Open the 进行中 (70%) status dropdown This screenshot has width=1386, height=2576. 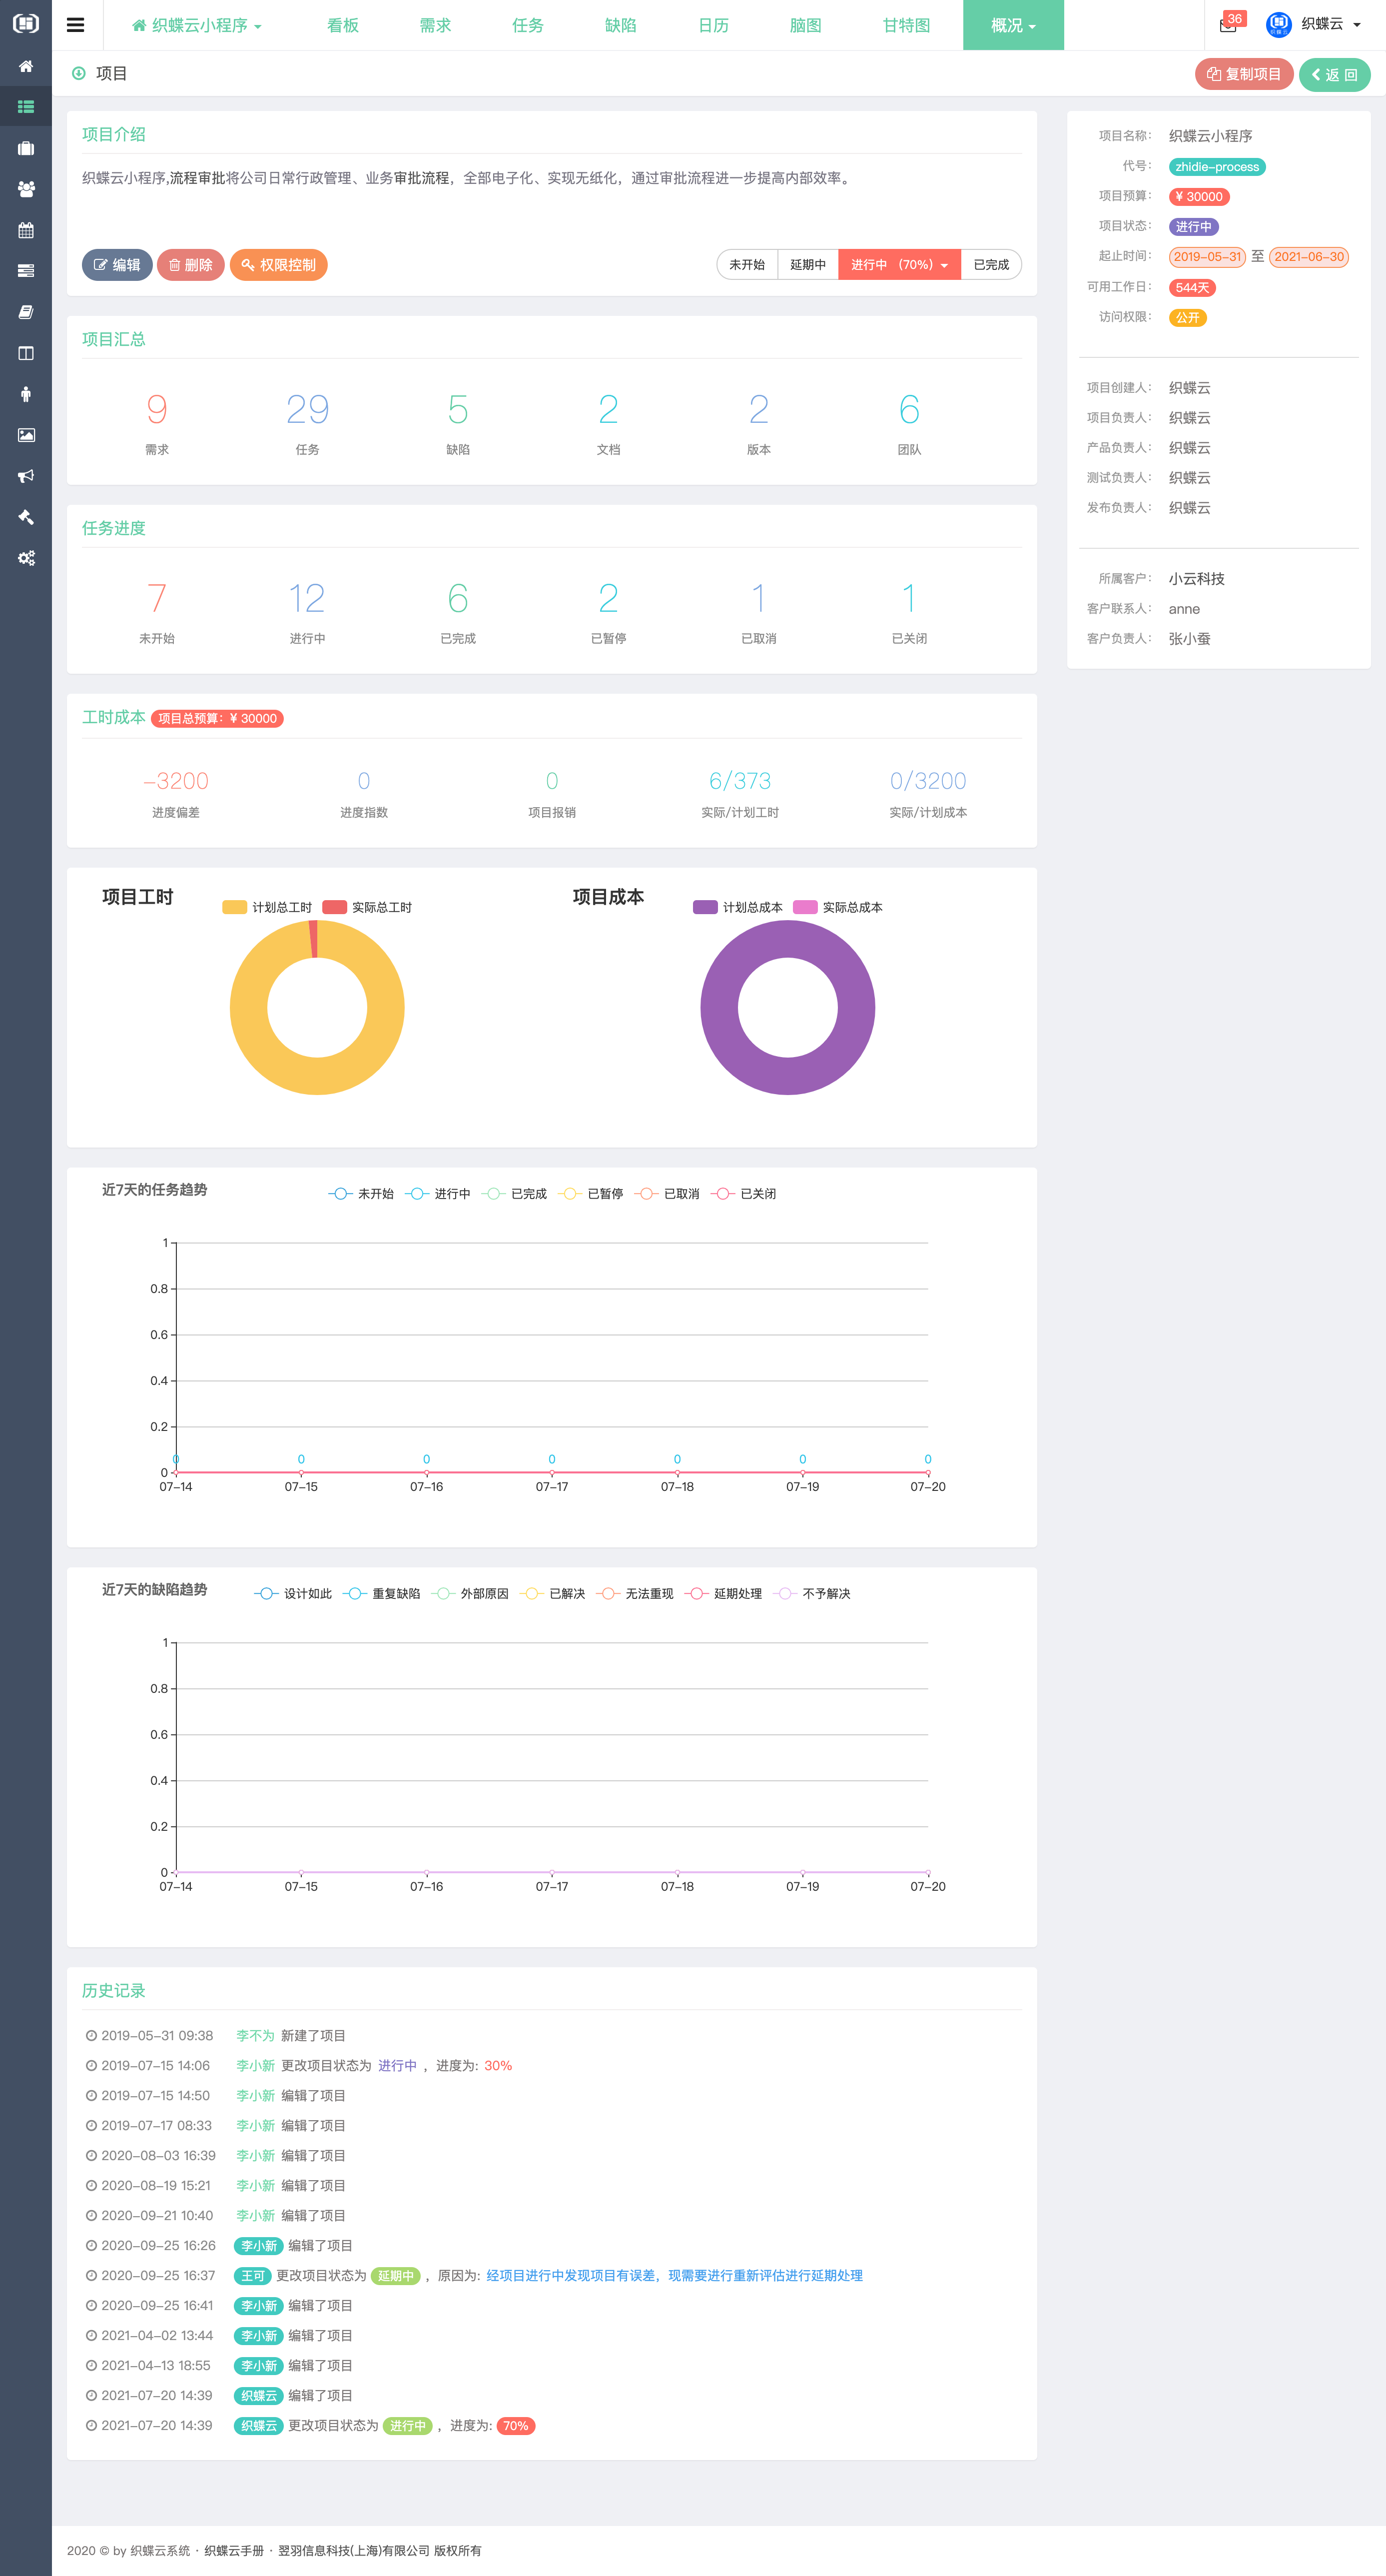click(899, 265)
